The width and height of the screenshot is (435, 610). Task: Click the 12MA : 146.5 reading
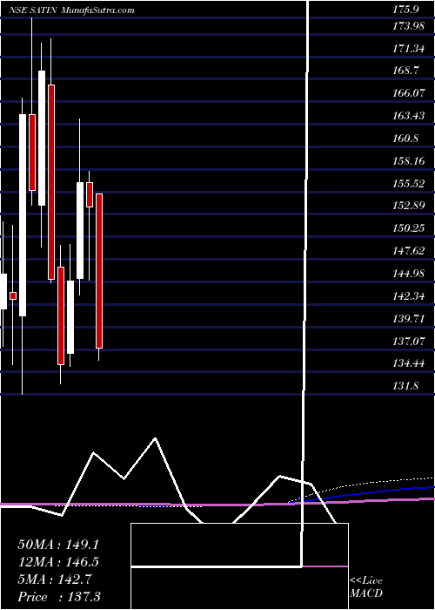[58, 562]
